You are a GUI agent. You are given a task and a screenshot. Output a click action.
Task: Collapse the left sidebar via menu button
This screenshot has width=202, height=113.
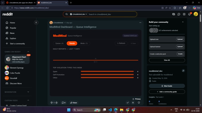pos(36,22)
